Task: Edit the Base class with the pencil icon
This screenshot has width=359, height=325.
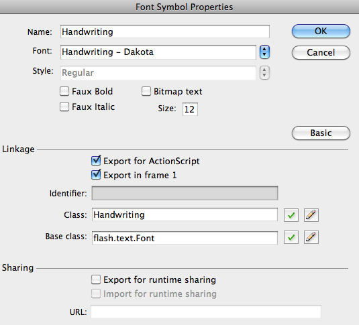Action: pyautogui.click(x=311, y=237)
